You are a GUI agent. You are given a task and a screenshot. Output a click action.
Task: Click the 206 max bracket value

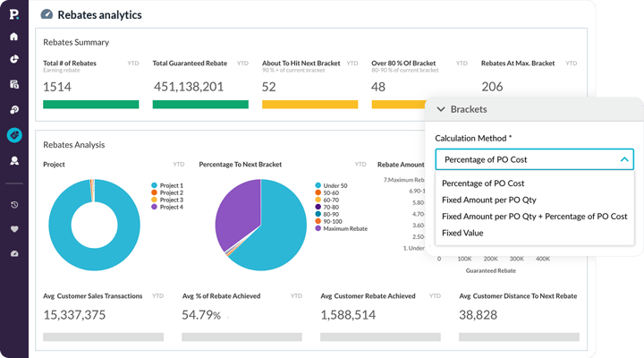(x=492, y=87)
